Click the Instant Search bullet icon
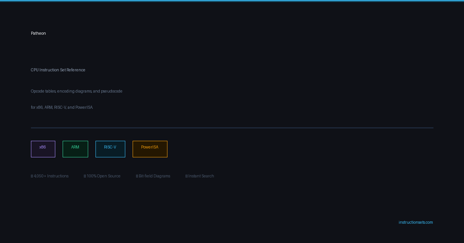This screenshot has height=243, width=464. click(x=186, y=176)
